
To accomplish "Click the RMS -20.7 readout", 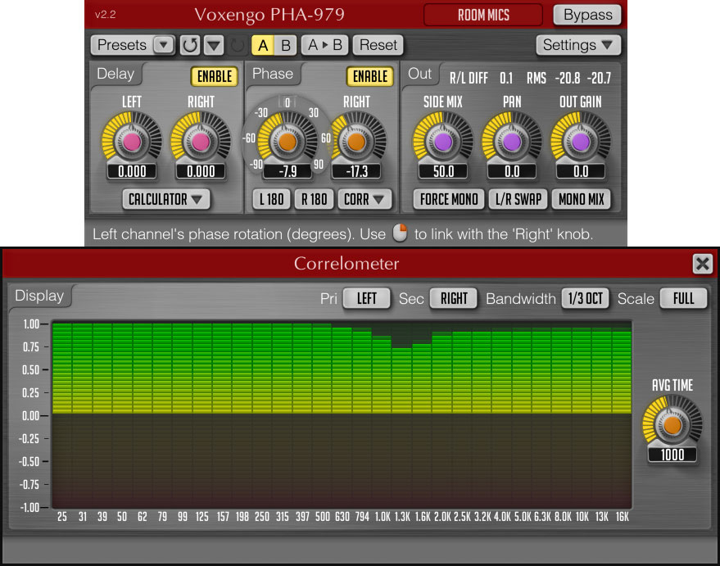I will [x=599, y=78].
